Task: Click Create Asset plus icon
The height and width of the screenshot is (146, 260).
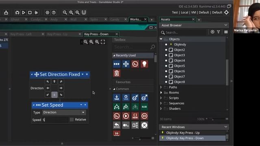Action: click(x=212, y=32)
